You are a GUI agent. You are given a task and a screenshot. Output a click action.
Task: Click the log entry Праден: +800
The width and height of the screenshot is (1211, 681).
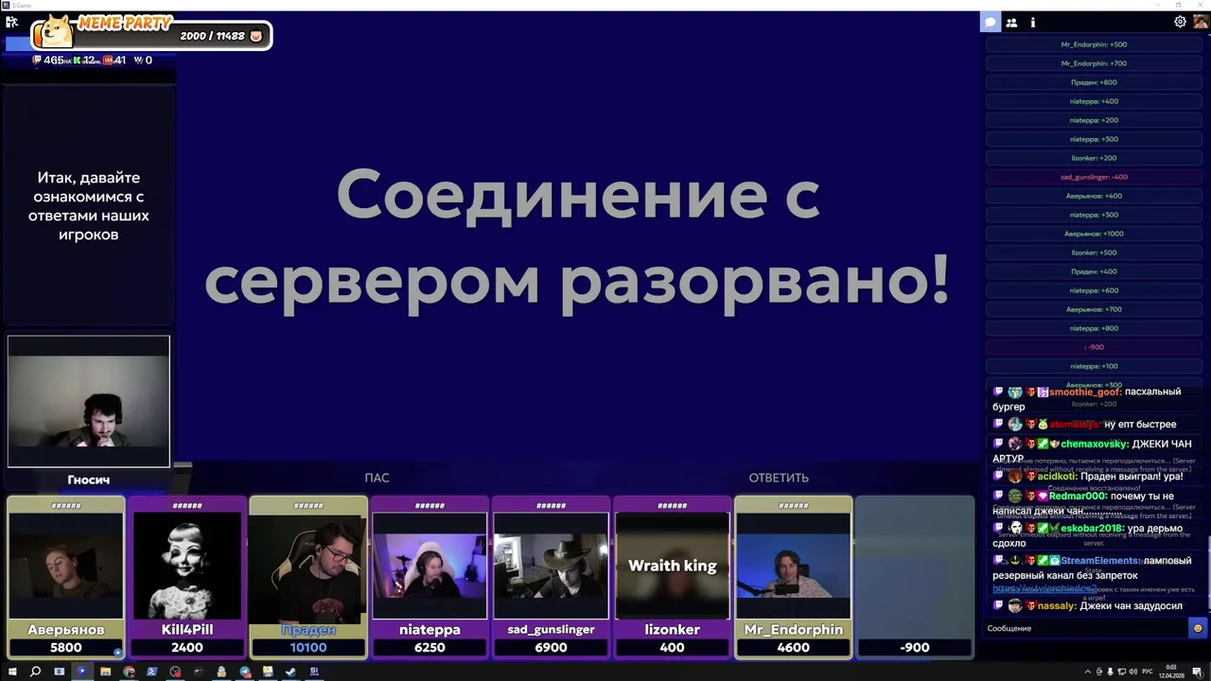pyautogui.click(x=1094, y=82)
